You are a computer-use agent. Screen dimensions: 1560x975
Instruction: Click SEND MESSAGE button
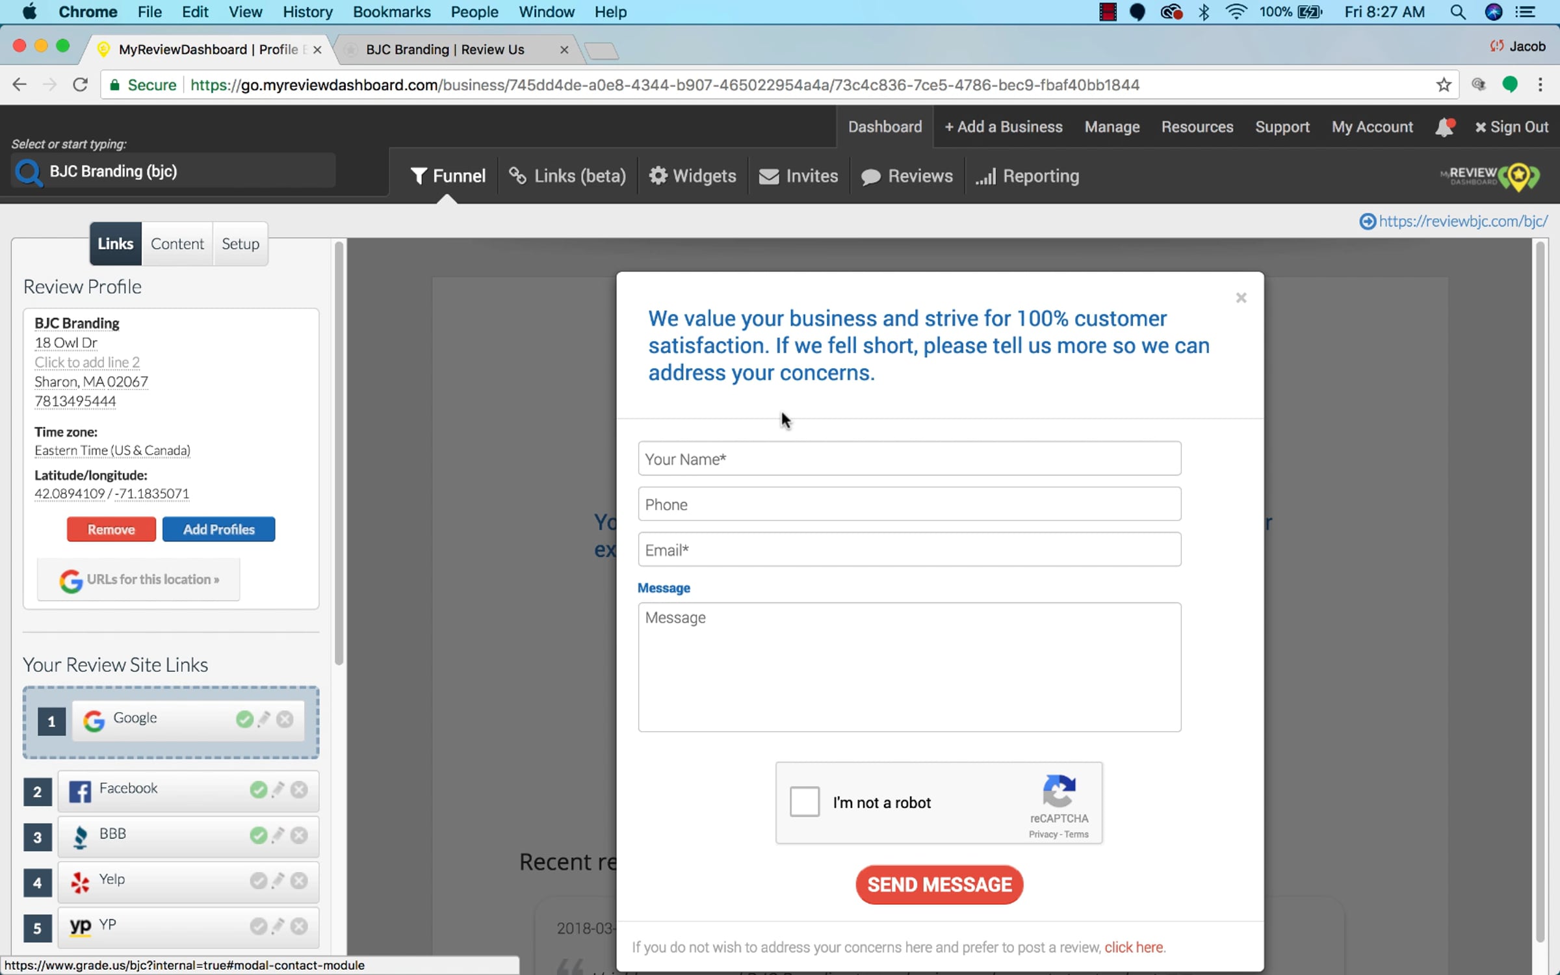pyautogui.click(x=939, y=885)
